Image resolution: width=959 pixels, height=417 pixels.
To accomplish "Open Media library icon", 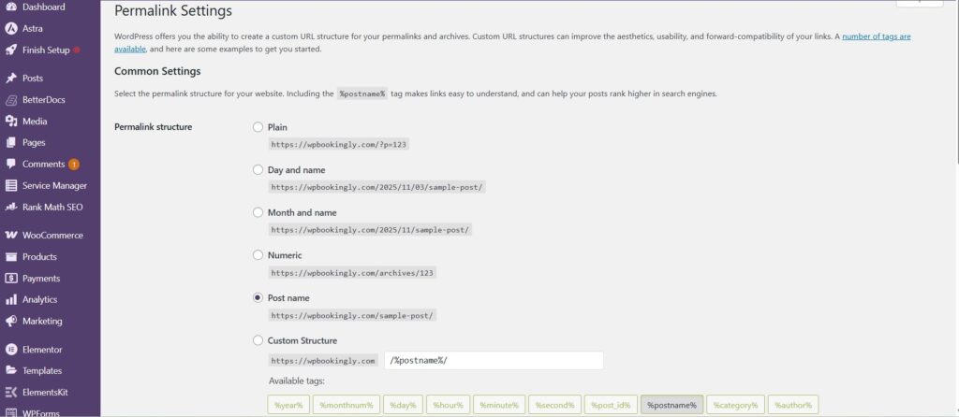I will click(x=11, y=122).
